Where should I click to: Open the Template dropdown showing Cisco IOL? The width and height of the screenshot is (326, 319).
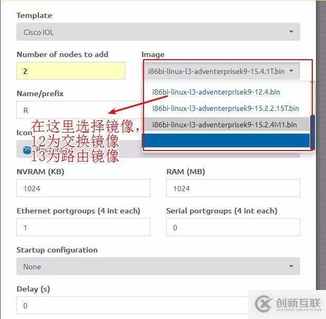click(x=158, y=32)
